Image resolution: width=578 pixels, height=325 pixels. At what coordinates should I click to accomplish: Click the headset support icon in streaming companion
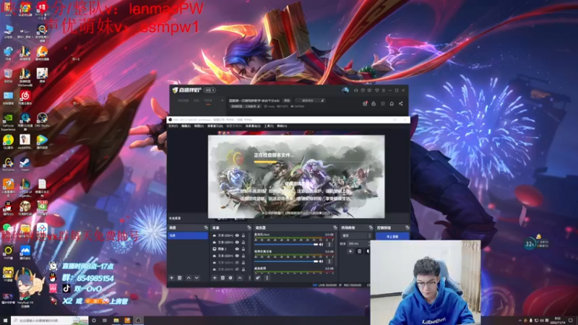coord(356,90)
